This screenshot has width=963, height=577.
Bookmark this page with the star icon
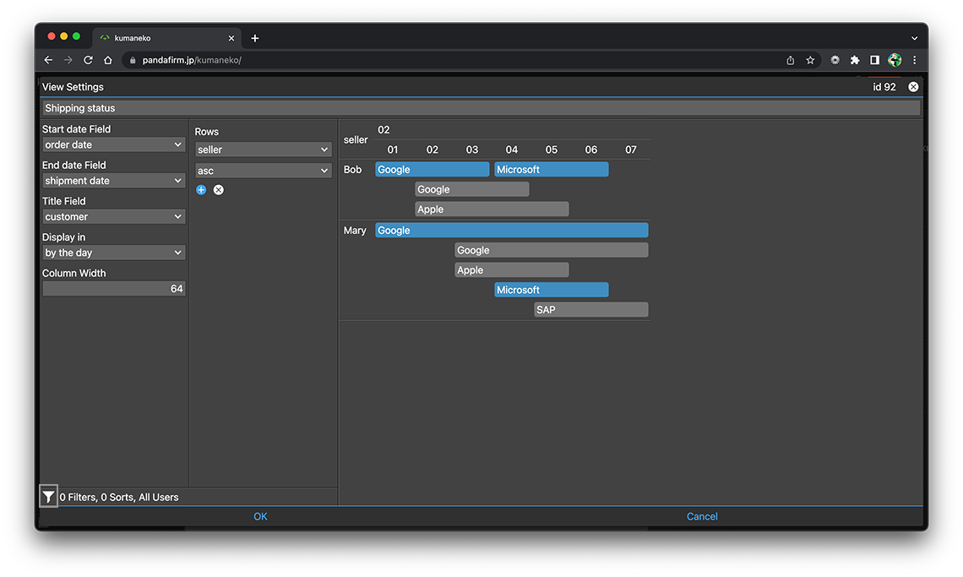coord(810,60)
